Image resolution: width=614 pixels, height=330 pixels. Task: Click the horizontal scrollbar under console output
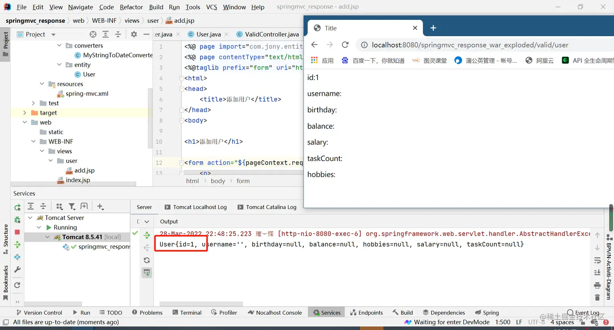[x=201, y=304]
